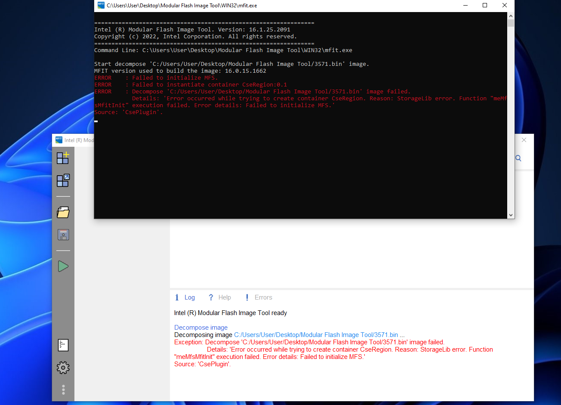Viewport: 561px width, 405px height.
Task: Click the decompose image icon with arrow
Action: coord(63,180)
